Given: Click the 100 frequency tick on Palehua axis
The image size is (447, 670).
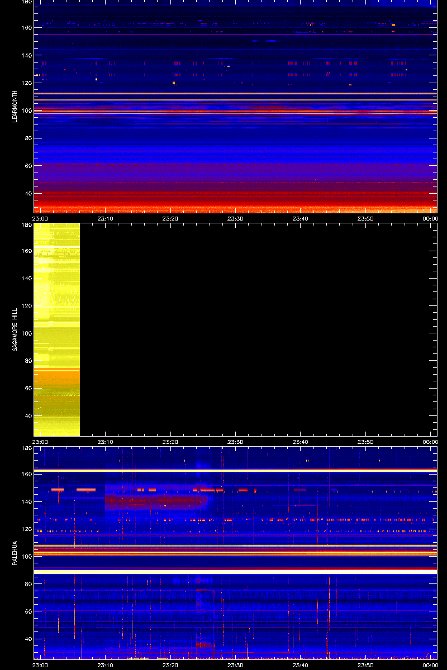Looking at the screenshot, I should point(26,557).
